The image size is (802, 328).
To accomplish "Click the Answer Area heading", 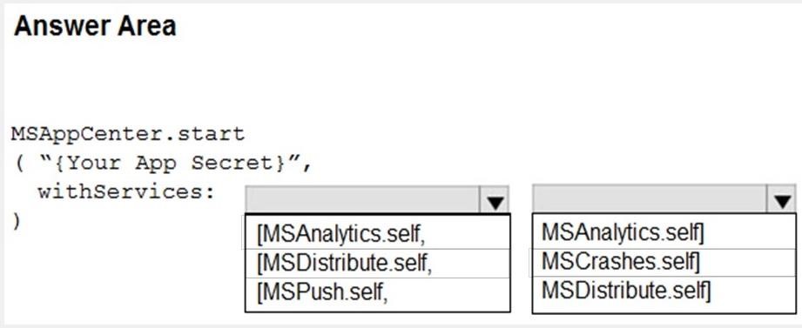I will [x=95, y=26].
